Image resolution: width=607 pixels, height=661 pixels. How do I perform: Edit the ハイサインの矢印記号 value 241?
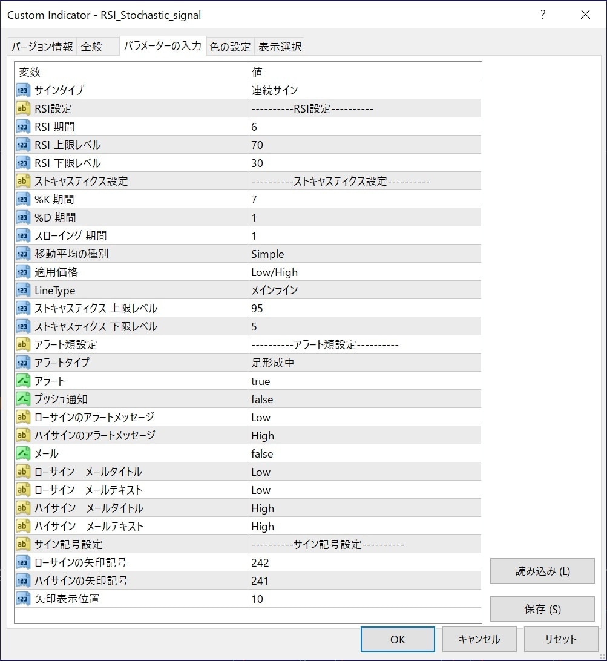pyautogui.click(x=364, y=580)
